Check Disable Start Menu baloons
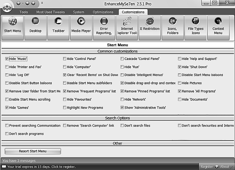 point(179,75)
